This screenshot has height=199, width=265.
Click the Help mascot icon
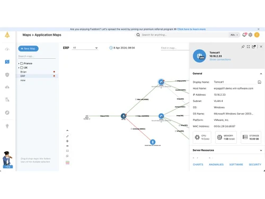tap(8, 159)
